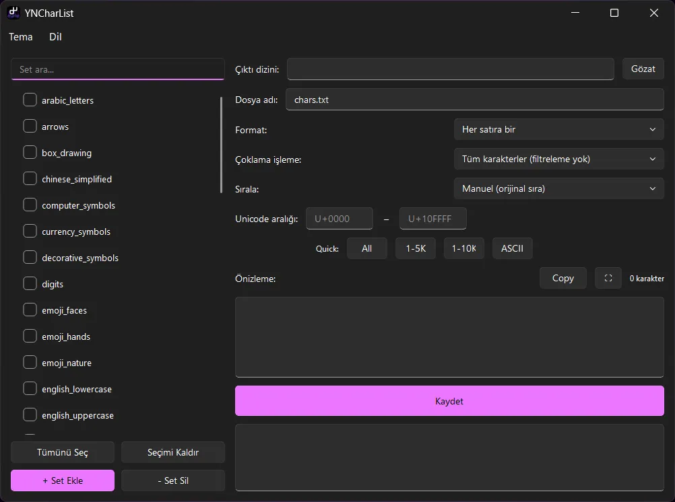Copy the preview contents

563,279
